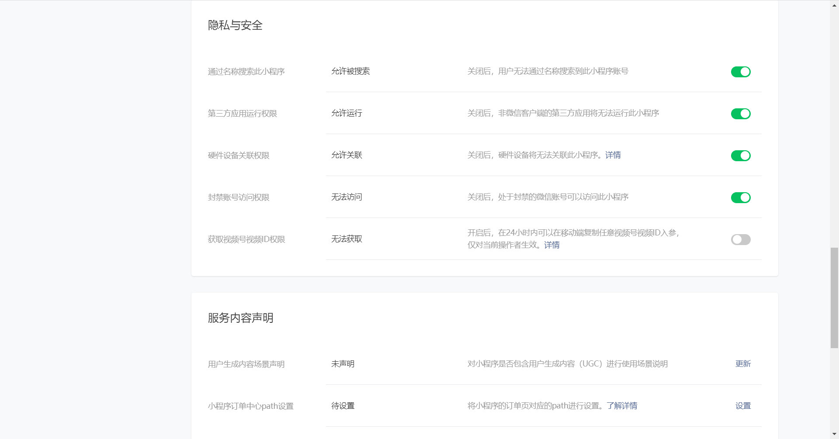Click description about 用户生成内容（UGC）使用场景说明
This screenshot has width=839, height=439.
(568, 364)
